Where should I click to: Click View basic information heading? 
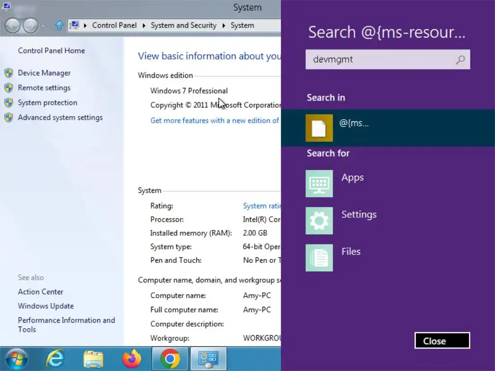209,56
